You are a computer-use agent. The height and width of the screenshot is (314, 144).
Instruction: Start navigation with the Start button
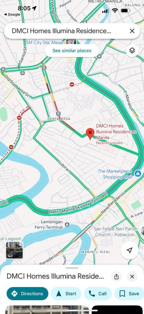point(66,293)
